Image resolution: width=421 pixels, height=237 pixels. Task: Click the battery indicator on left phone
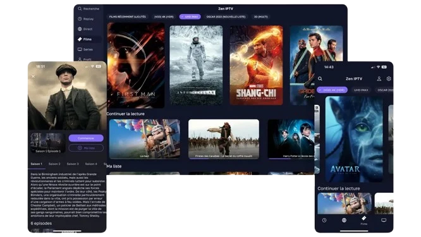98,66
